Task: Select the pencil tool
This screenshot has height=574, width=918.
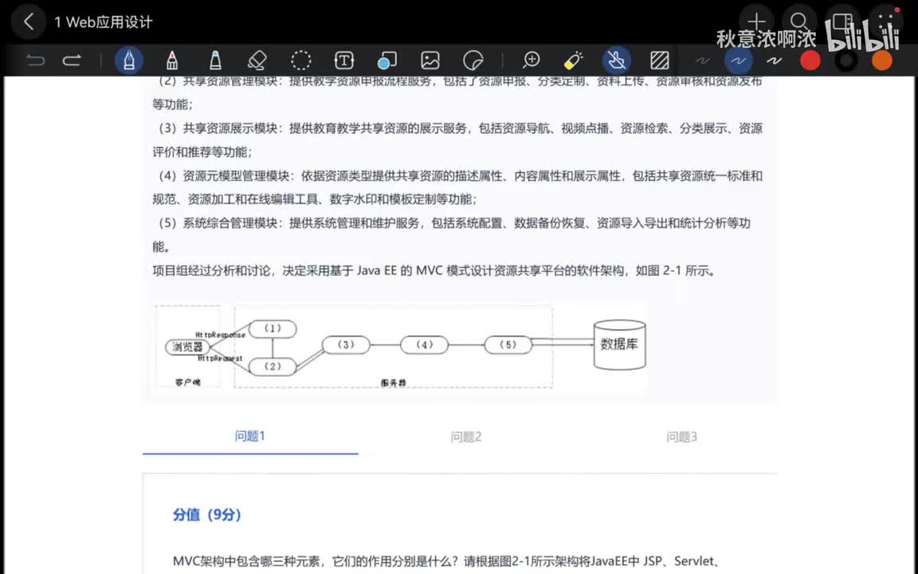Action: 172,61
